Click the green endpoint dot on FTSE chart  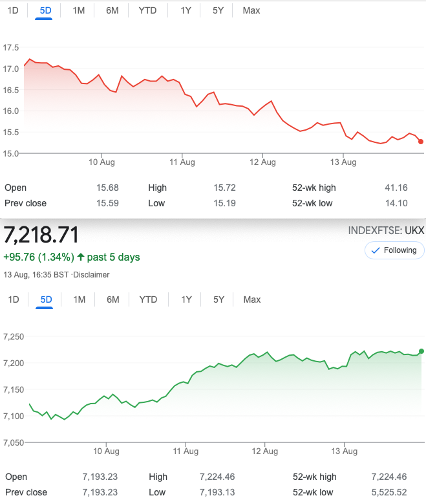tap(421, 351)
